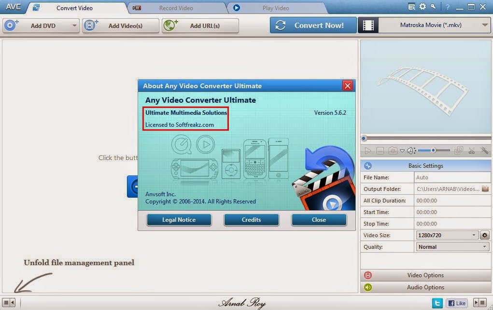The image size is (493, 310).
Task: Click the Legal Notice button
Action: pyautogui.click(x=179, y=220)
